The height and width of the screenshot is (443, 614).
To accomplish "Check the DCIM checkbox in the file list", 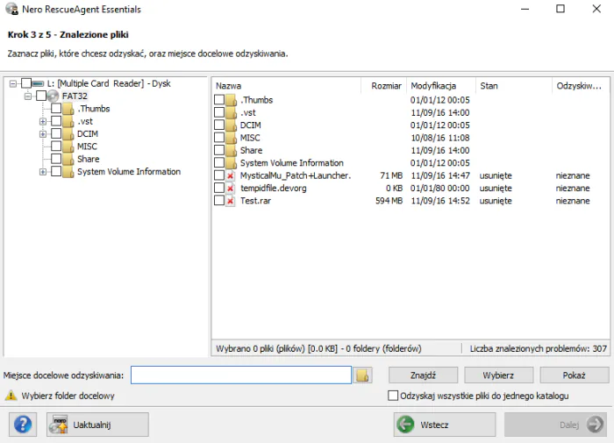I will point(219,125).
